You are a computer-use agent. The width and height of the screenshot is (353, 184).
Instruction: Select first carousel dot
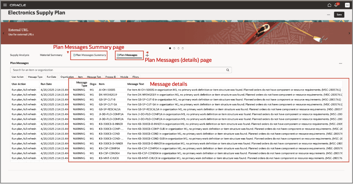click(170, 48)
